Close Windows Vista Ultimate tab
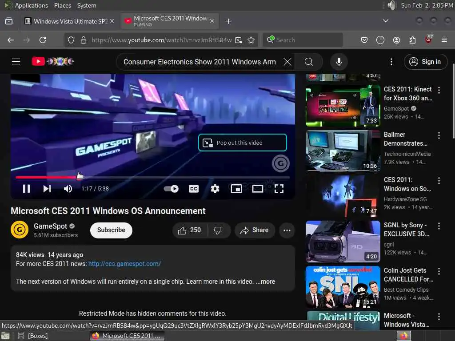The height and width of the screenshot is (341, 455). click(x=112, y=21)
